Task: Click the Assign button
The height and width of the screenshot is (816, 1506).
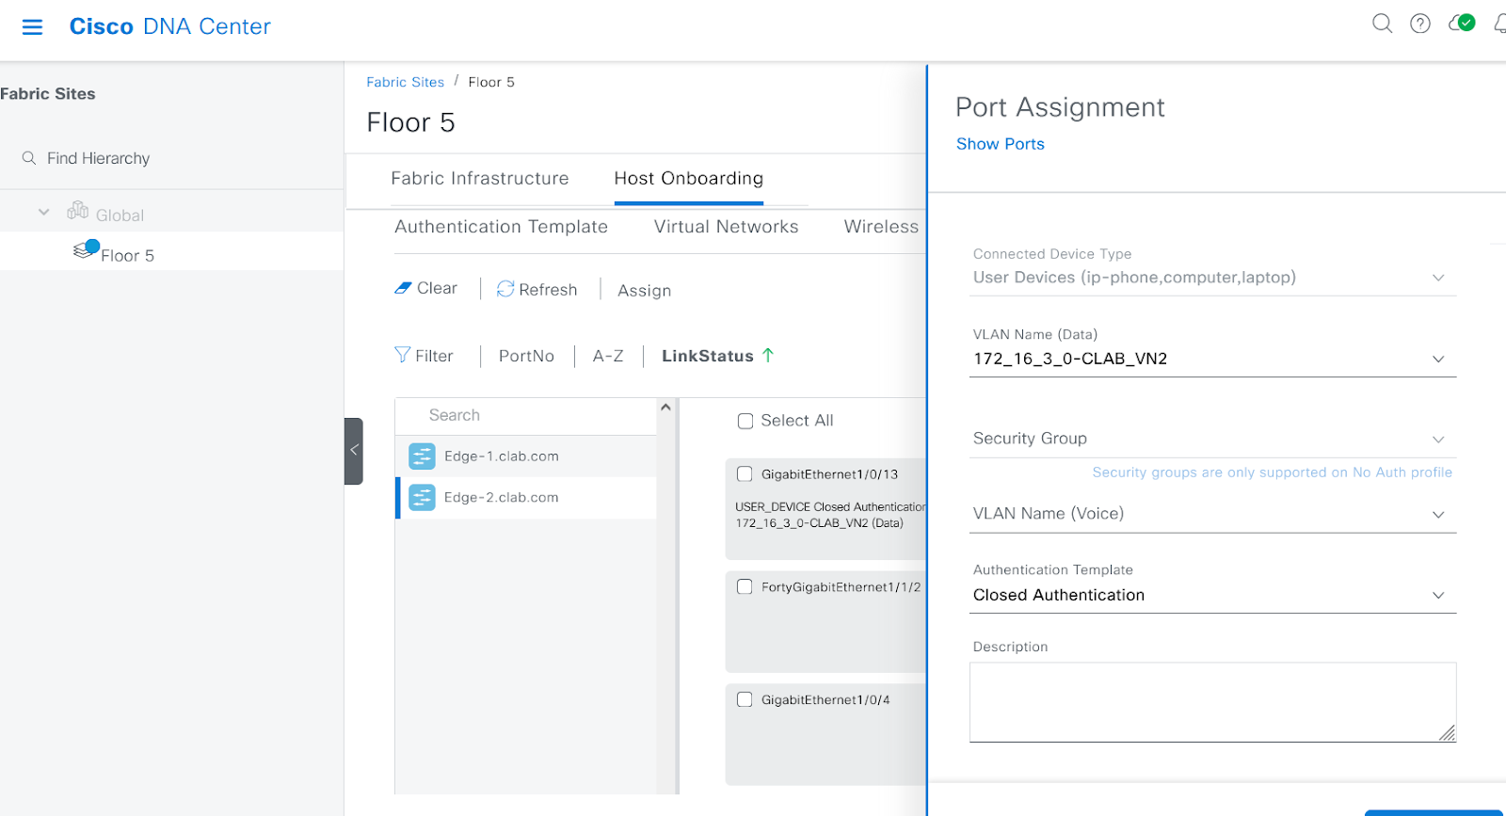Action: point(645,291)
